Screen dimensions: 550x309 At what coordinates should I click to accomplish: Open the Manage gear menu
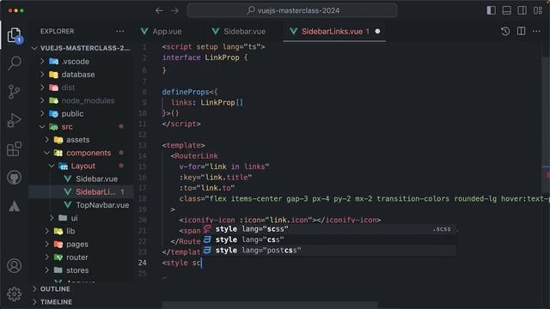coord(14,294)
